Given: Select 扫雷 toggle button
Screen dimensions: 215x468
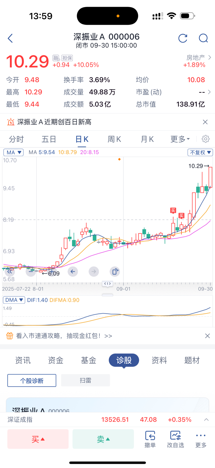Looking at the screenshot, I should pos(85,380).
